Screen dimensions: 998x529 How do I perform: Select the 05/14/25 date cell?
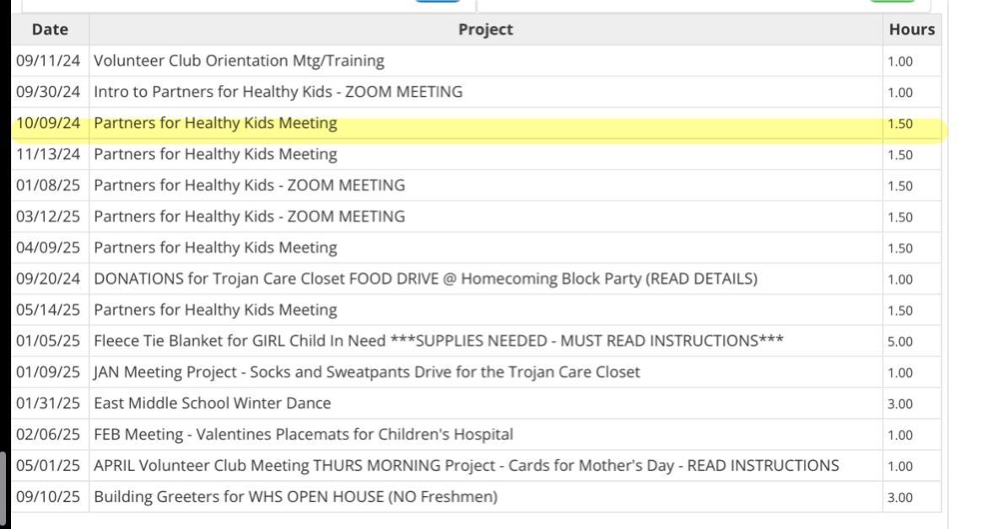(x=48, y=310)
